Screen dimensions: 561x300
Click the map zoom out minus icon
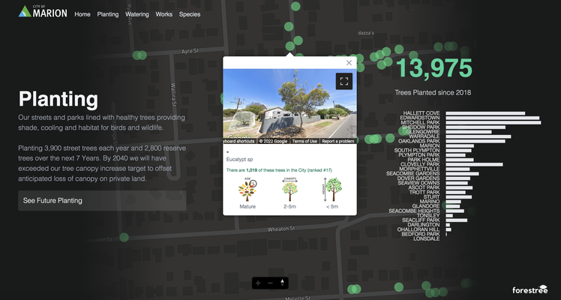pos(270,283)
